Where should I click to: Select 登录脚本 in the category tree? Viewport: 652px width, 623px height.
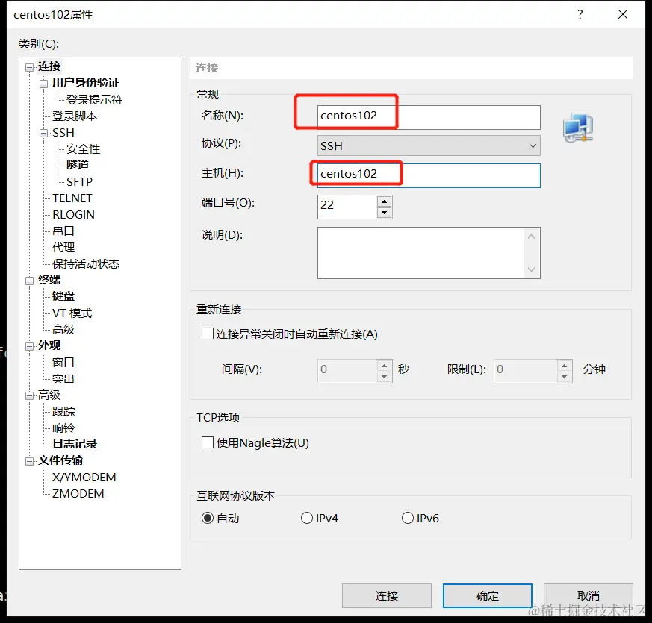point(75,116)
